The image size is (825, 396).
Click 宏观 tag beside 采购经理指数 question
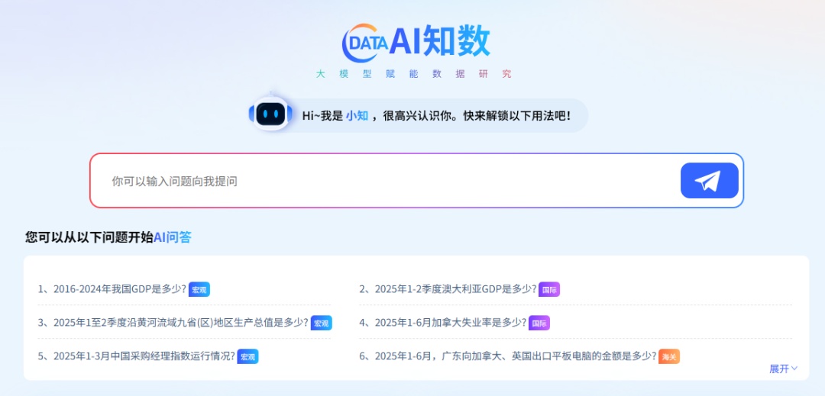[x=248, y=356]
